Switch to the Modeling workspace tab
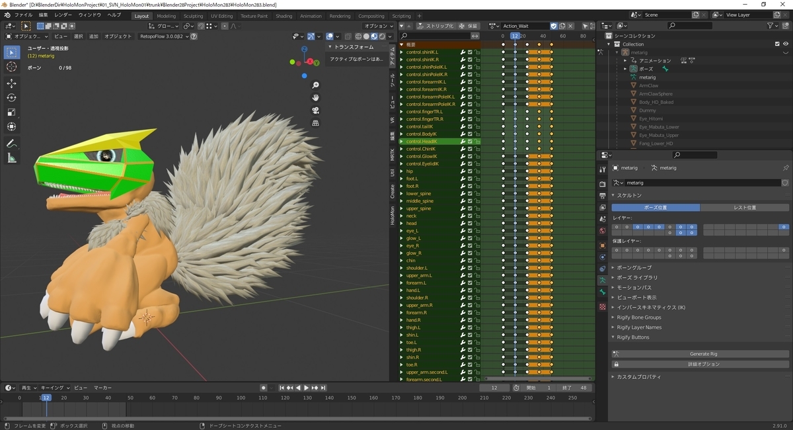Viewport: 793px width, 430px height. [x=167, y=16]
